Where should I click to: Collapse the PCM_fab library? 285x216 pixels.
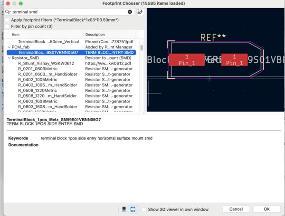pos(9,47)
